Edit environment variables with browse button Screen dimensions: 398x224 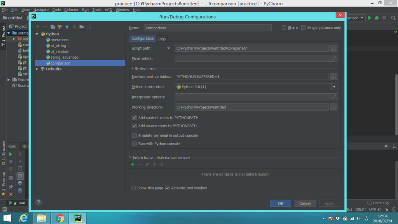(x=334, y=77)
